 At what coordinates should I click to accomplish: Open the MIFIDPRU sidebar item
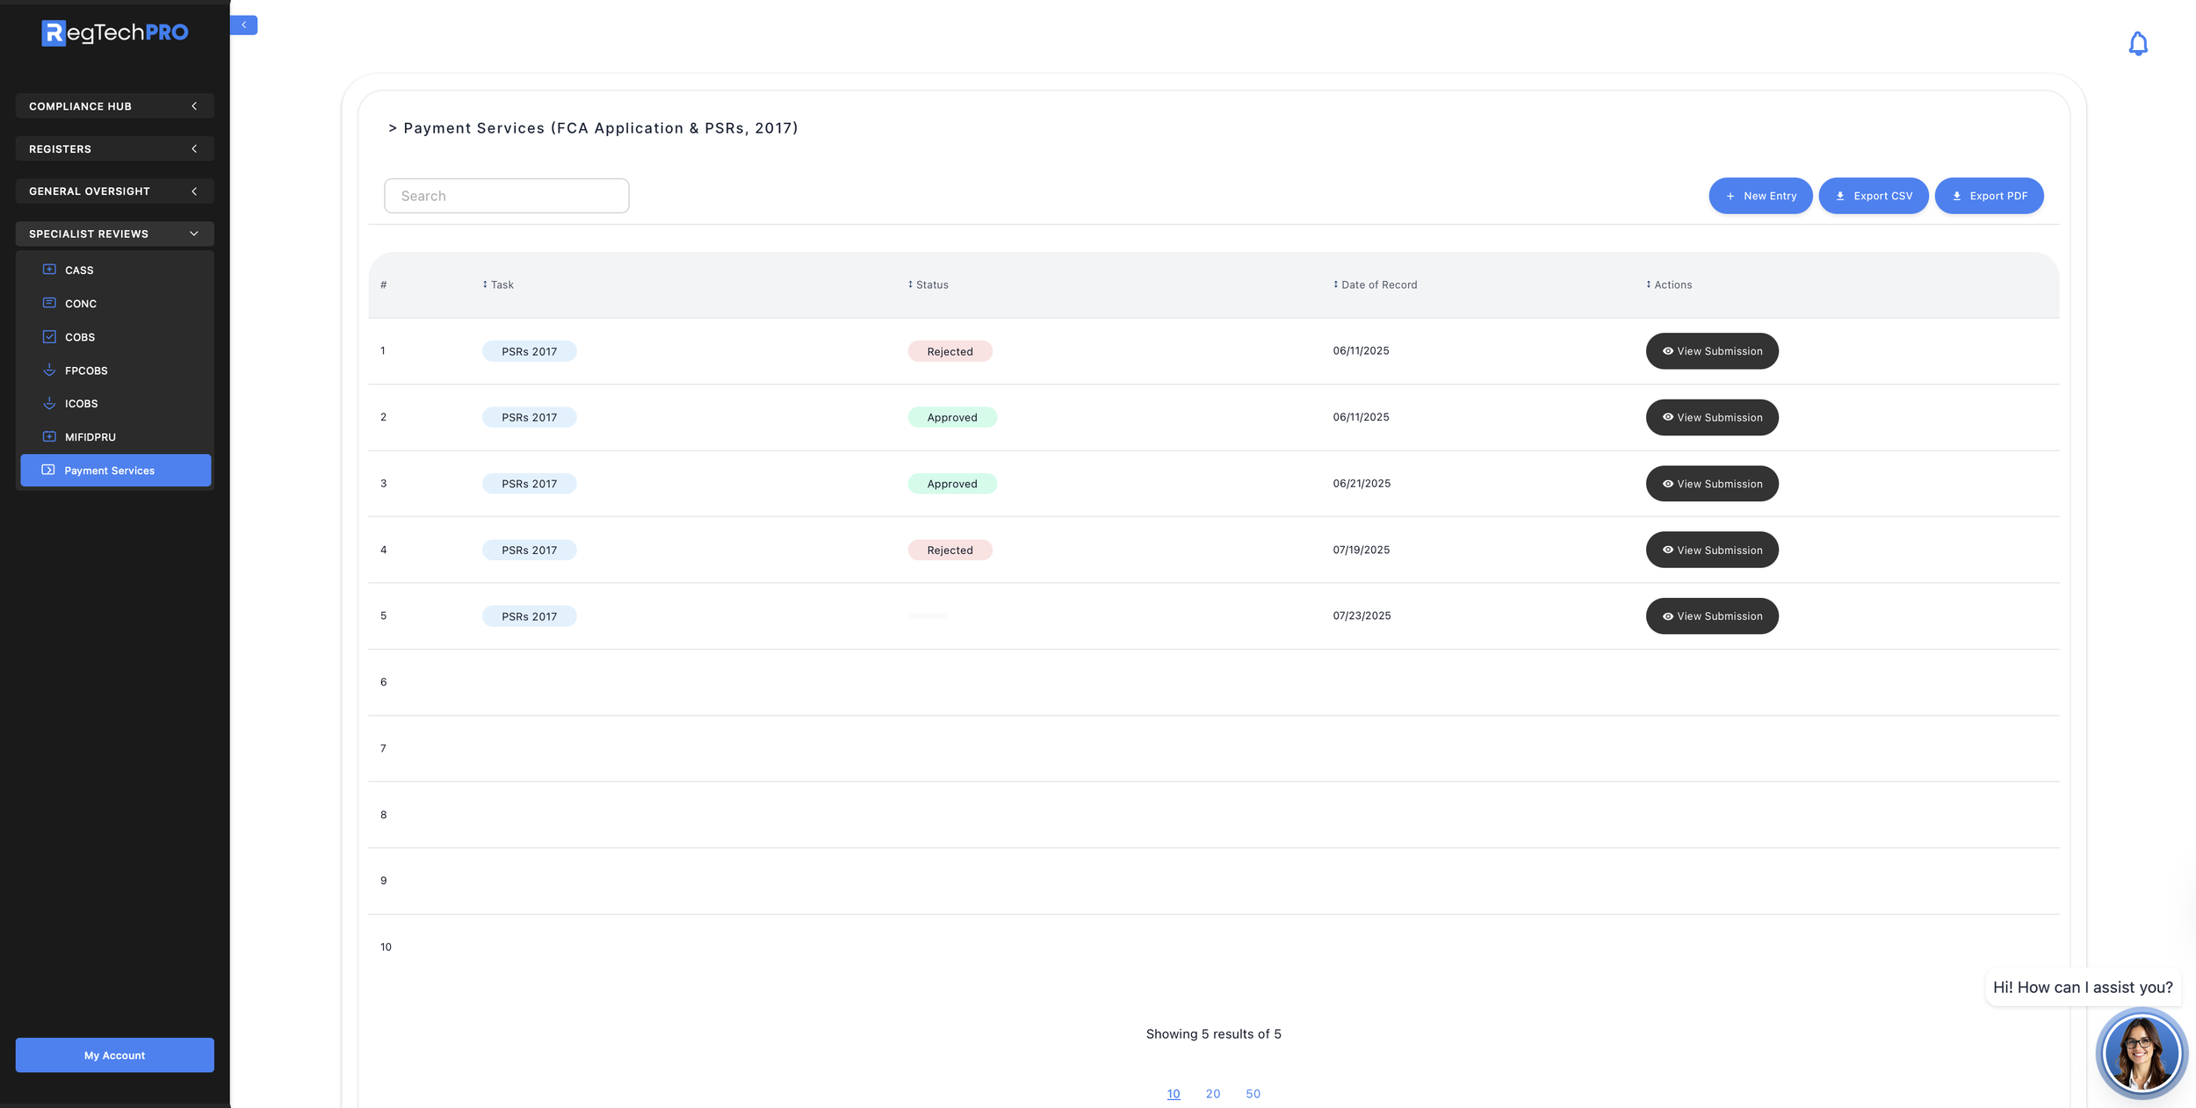(x=90, y=437)
